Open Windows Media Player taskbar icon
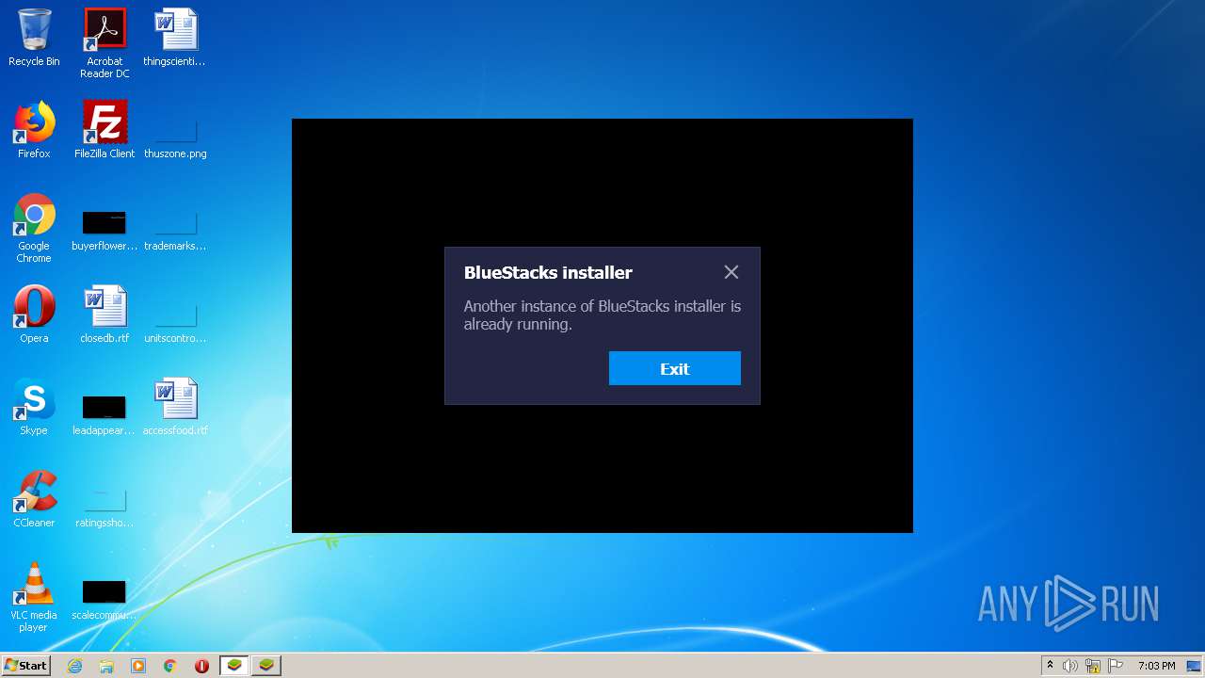The height and width of the screenshot is (678, 1205). [138, 666]
